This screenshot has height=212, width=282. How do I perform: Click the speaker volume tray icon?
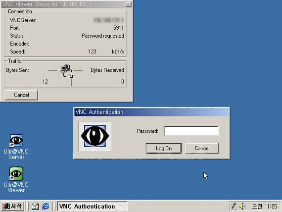click(242, 206)
